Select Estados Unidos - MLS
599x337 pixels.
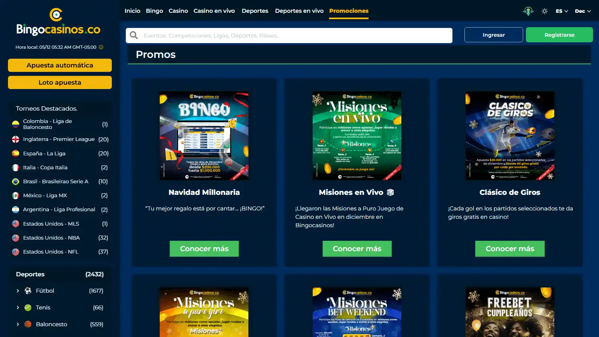tap(60, 224)
